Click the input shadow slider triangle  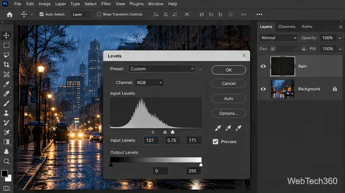[153, 132]
